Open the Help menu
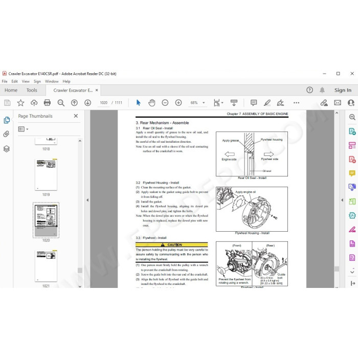 coord(66,81)
